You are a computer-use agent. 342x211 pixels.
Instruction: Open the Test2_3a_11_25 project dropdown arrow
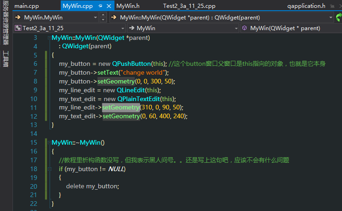tap(123, 28)
